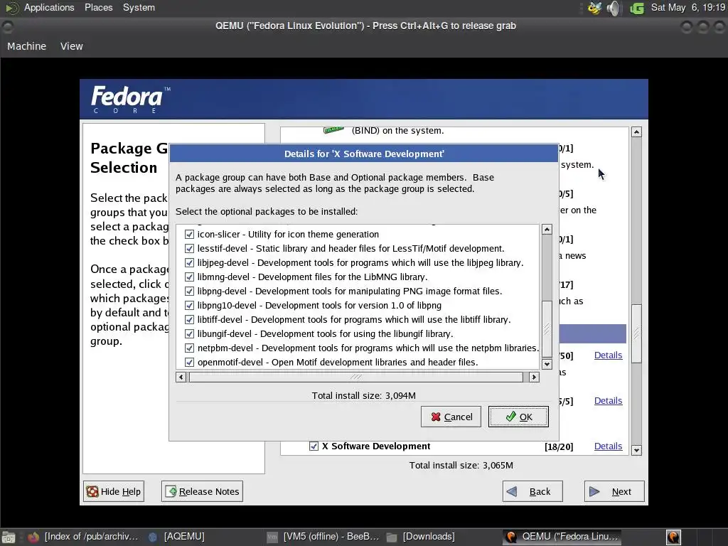Click Cancel in the details dialog
728x546 pixels.
point(451,417)
